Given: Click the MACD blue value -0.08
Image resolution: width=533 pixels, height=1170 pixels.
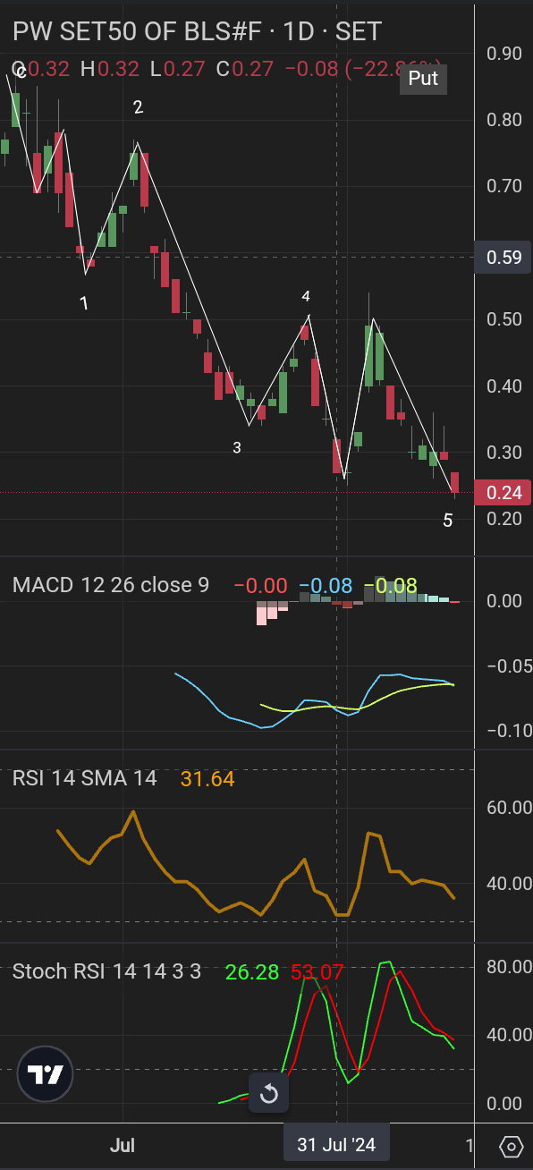Looking at the screenshot, I should pyautogui.click(x=326, y=586).
